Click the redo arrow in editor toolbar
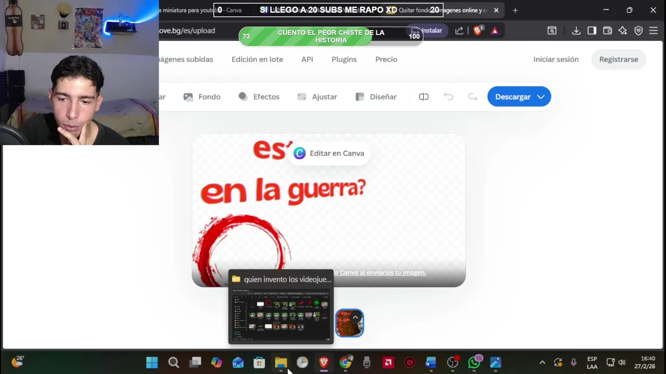This screenshot has width=666, height=374. point(472,97)
